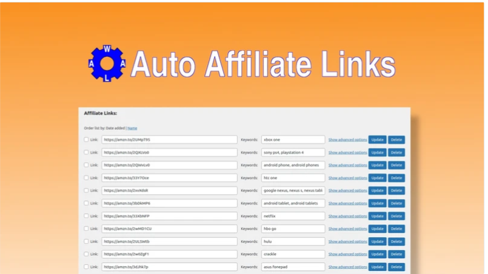Check the box for google nexus row

pyautogui.click(x=86, y=191)
